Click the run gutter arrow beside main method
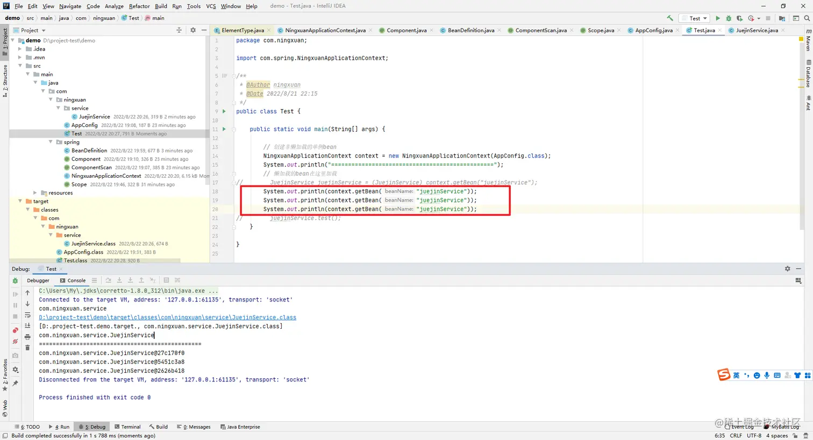813x440 pixels. pos(224,129)
